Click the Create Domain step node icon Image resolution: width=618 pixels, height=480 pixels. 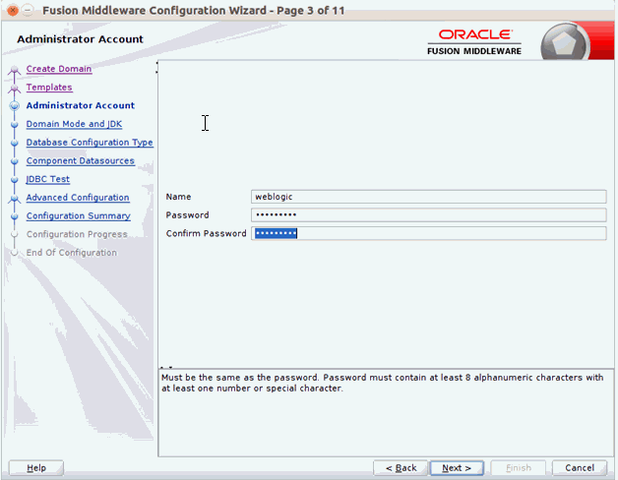point(15,70)
